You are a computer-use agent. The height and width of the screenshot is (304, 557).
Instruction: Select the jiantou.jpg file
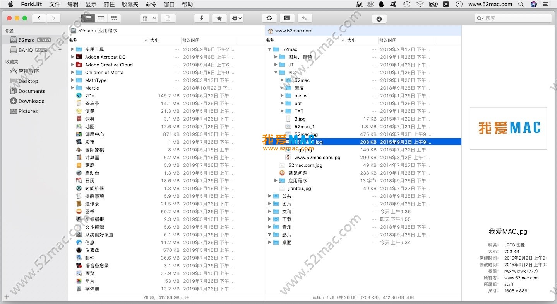pos(363,188)
